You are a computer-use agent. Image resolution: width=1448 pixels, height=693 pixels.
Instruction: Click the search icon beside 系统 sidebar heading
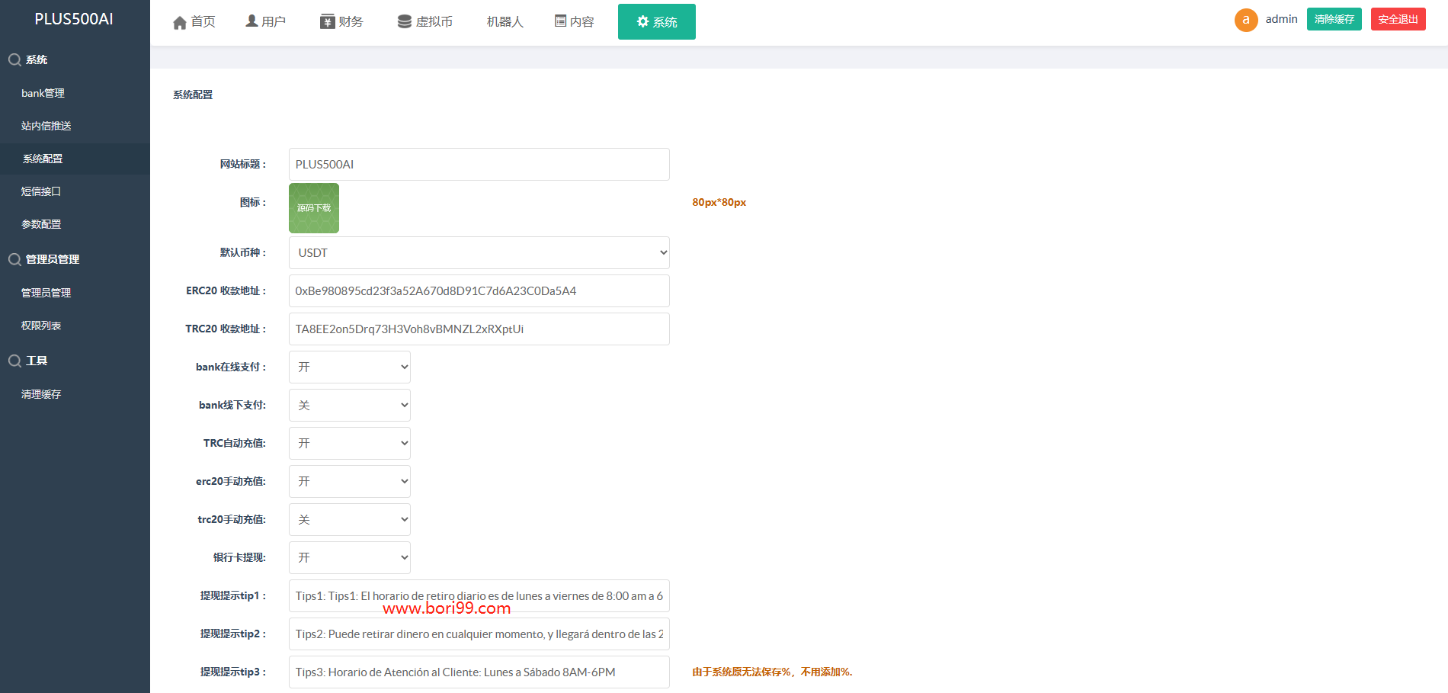pyautogui.click(x=14, y=59)
